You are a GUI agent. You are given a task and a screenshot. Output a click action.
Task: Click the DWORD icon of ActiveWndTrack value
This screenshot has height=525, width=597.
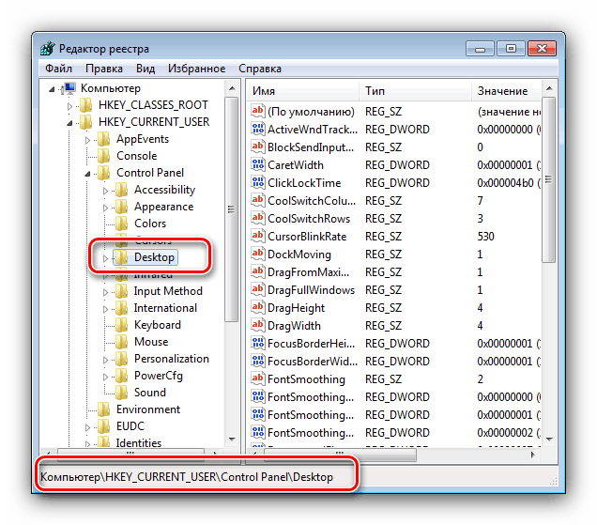(258, 130)
